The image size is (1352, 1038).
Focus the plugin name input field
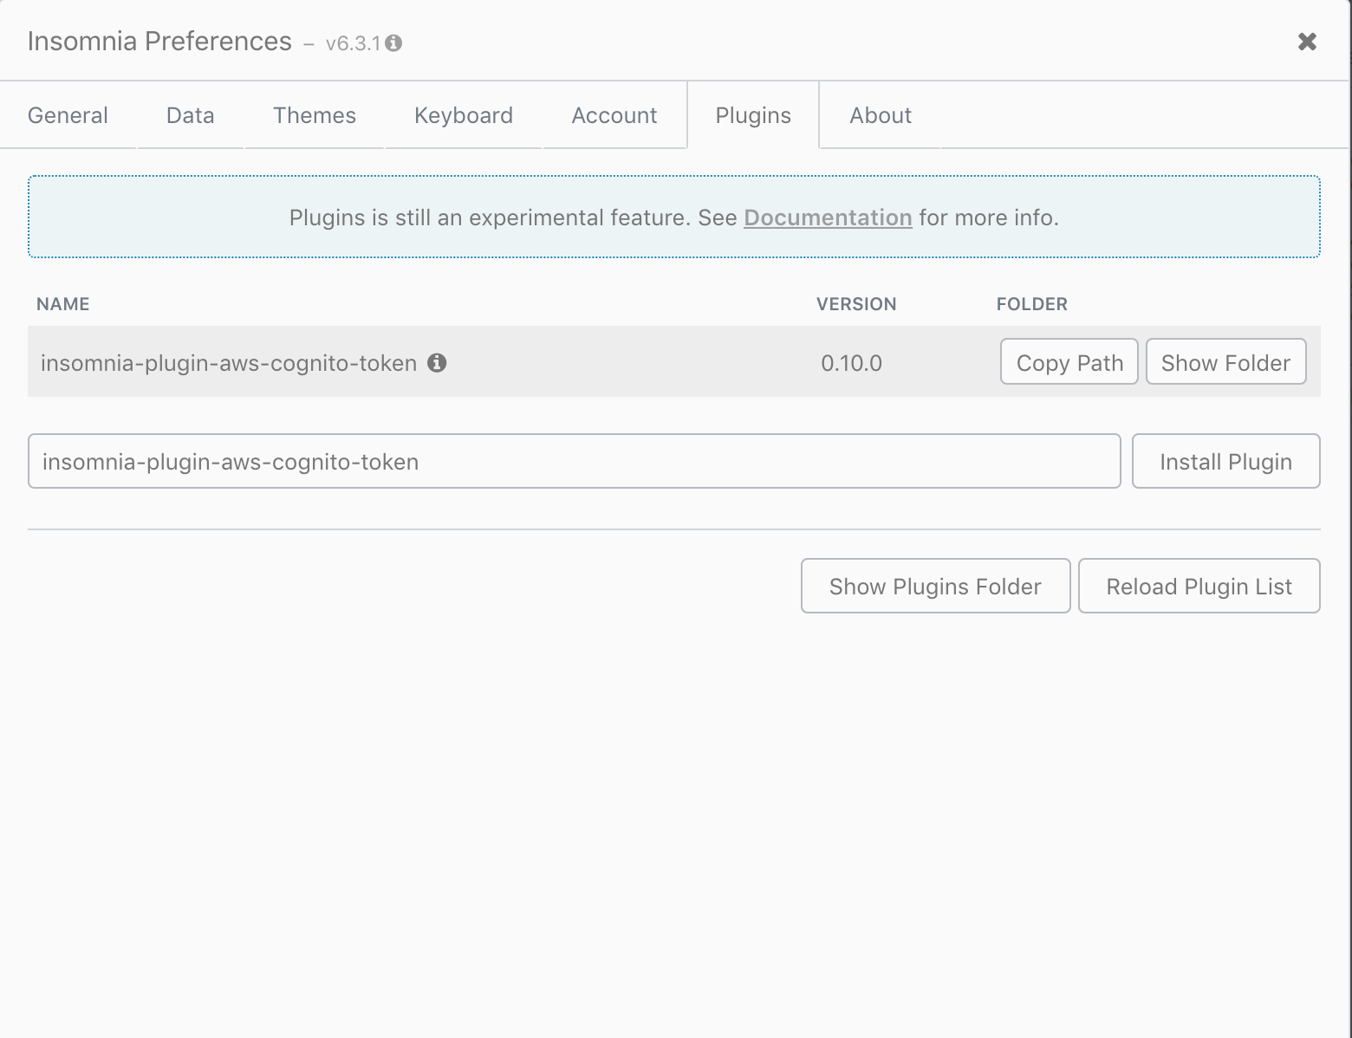pos(575,462)
